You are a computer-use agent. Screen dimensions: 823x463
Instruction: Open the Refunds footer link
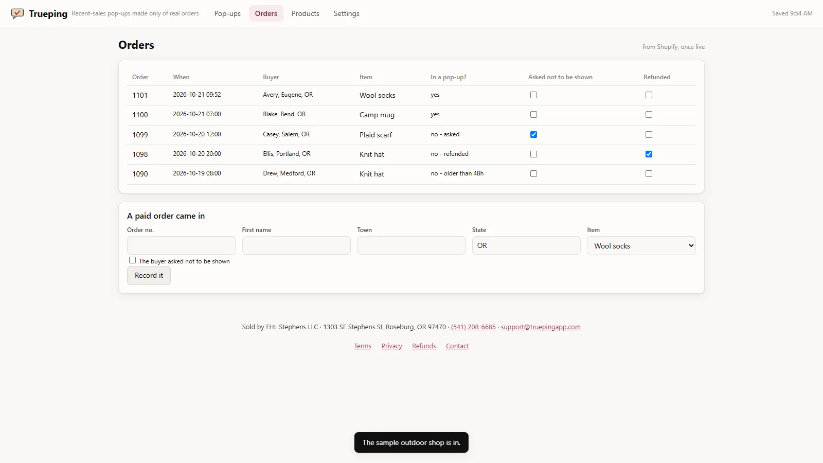[x=424, y=346]
